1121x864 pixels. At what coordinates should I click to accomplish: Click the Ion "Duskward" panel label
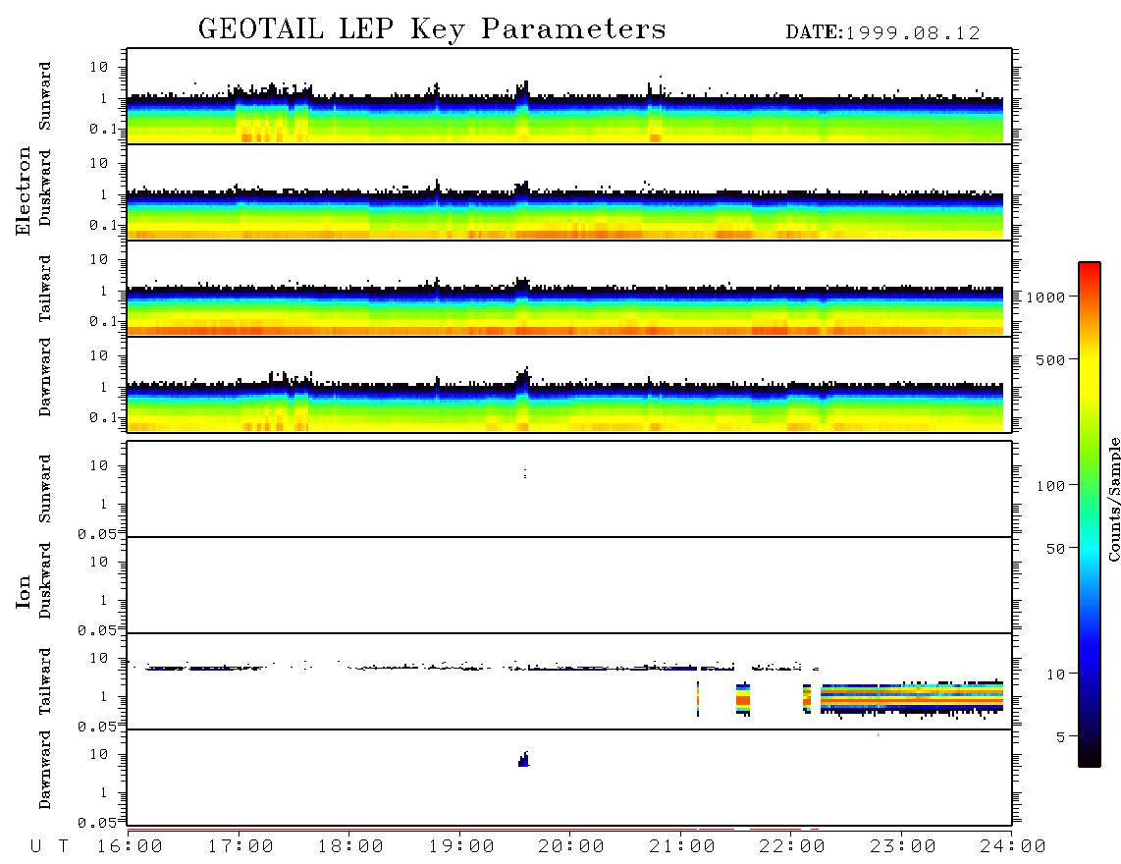tap(45, 581)
